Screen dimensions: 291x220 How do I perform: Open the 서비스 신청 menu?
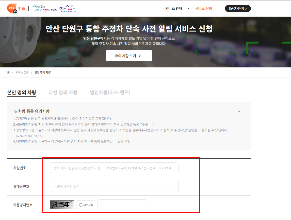[203, 8]
